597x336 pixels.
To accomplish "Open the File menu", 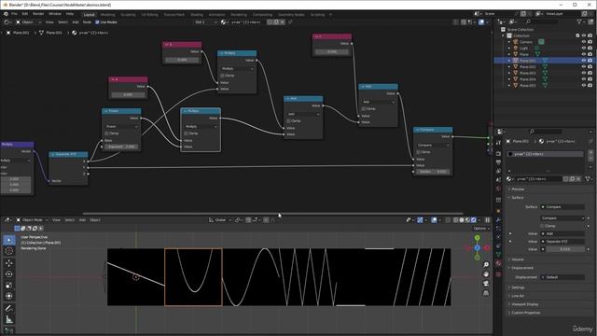I will tap(14, 14).
